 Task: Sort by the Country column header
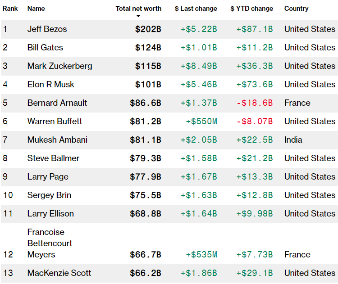tap(296, 9)
